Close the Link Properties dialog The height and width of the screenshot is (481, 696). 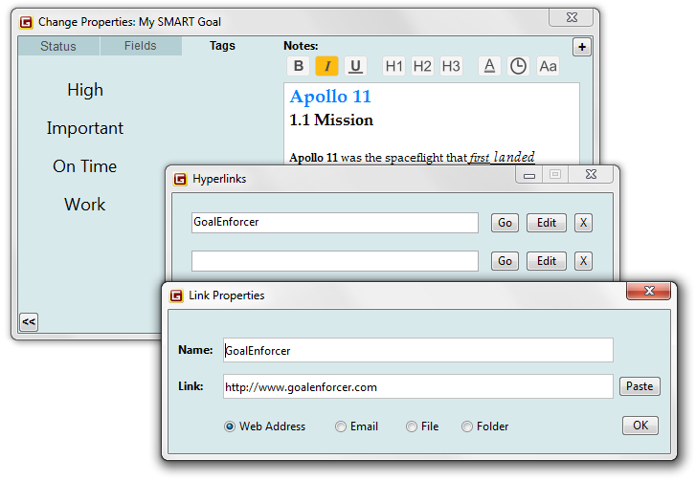point(648,291)
